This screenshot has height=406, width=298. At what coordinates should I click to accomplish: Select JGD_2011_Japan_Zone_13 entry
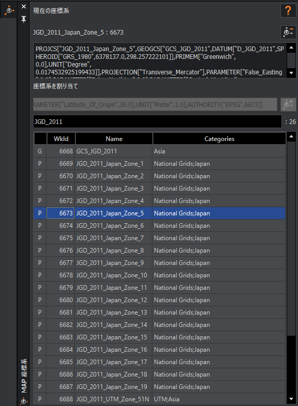point(160,313)
